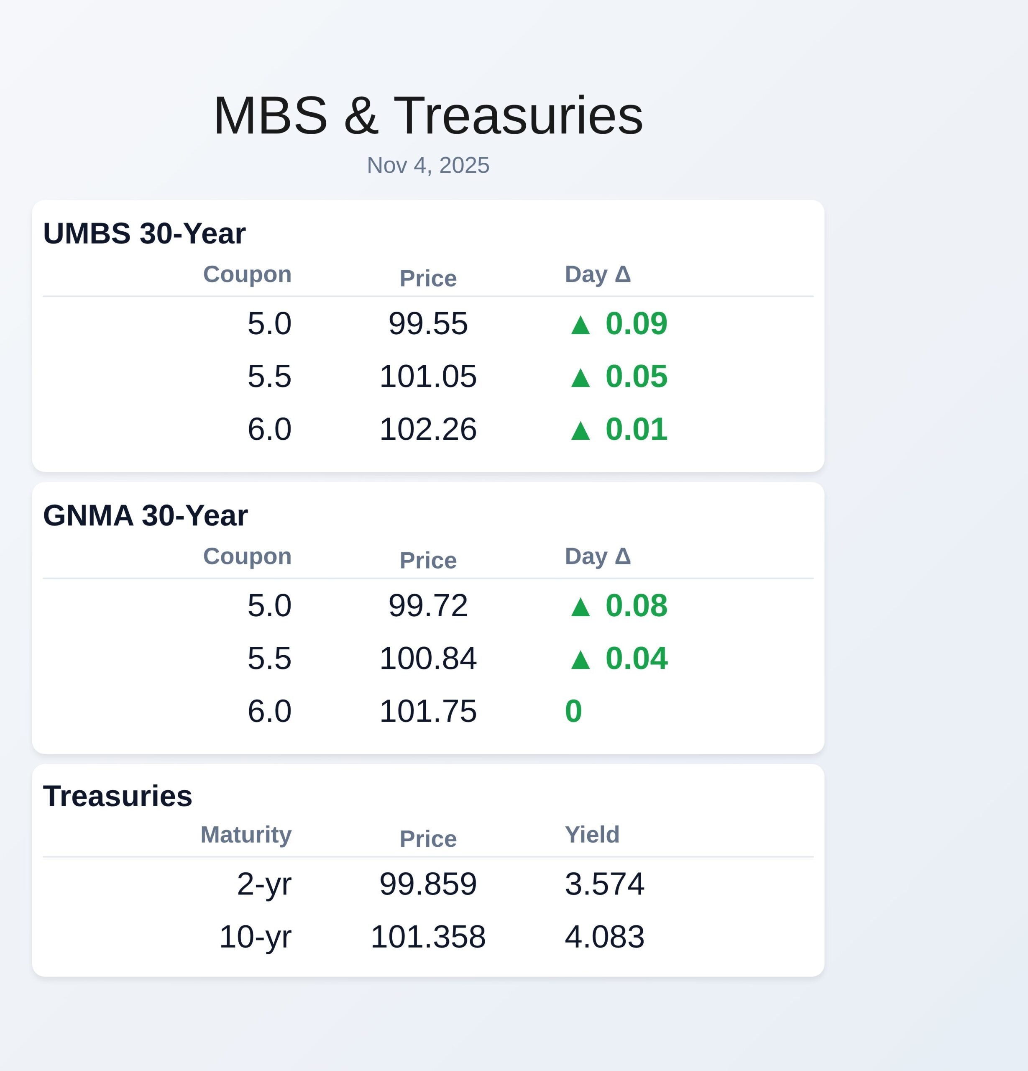
Task: Click the GNMA price 99.72 value
Action: tap(428, 605)
